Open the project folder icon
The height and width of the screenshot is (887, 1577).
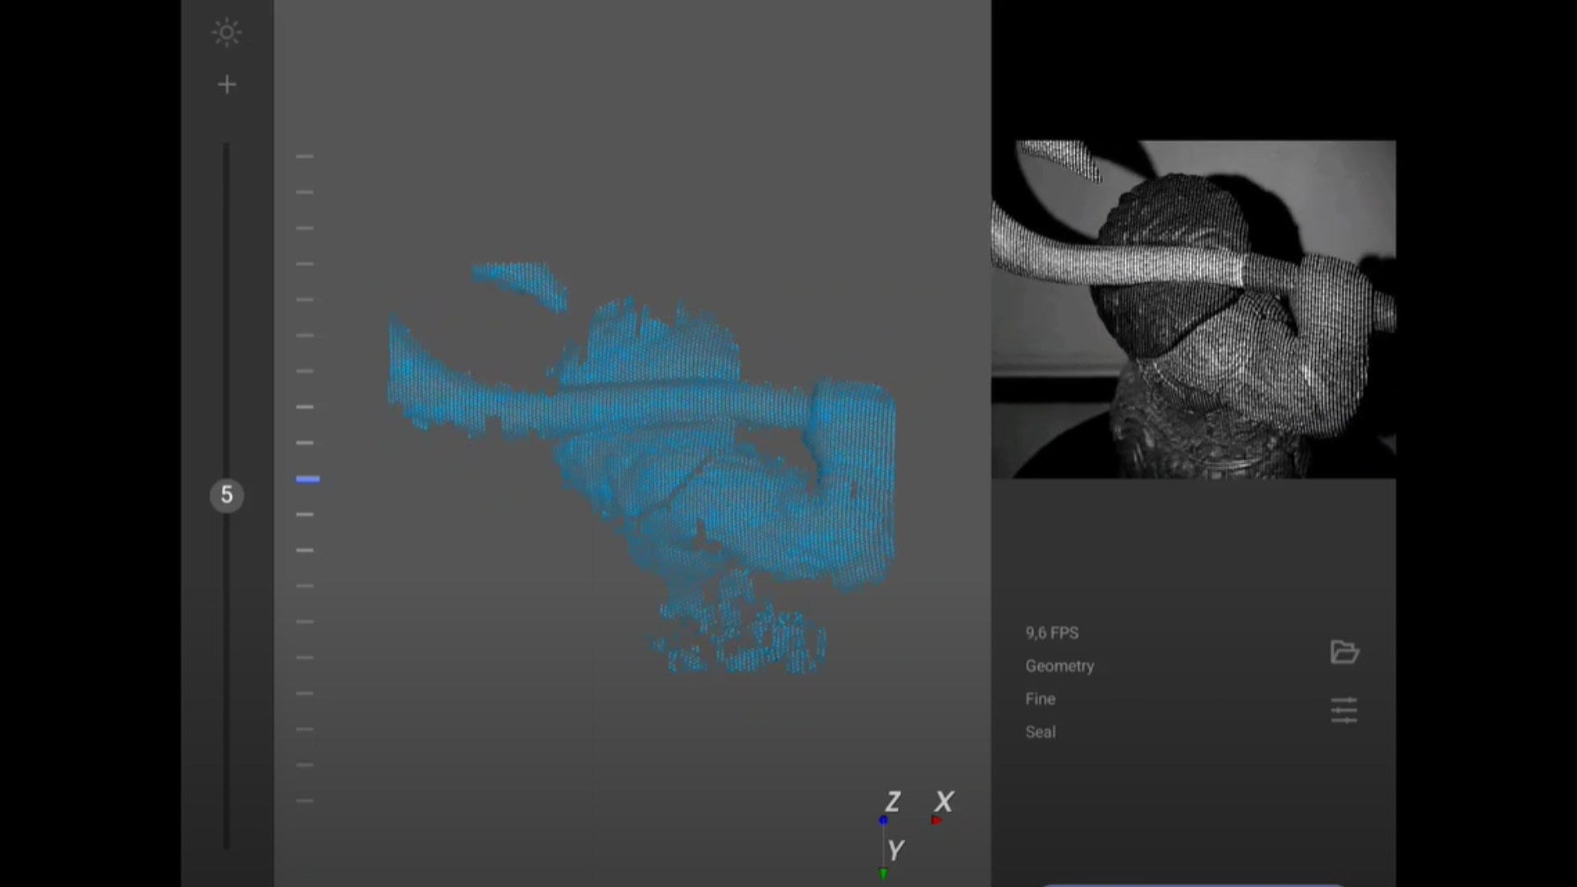click(x=1344, y=652)
